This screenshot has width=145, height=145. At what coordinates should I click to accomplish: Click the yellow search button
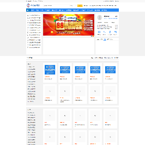click(80, 6)
